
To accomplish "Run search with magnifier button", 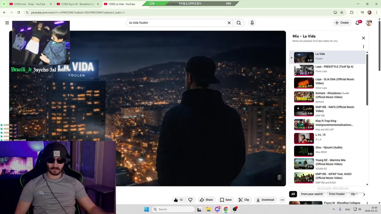I will pyautogui.click(x=239, y=23).
